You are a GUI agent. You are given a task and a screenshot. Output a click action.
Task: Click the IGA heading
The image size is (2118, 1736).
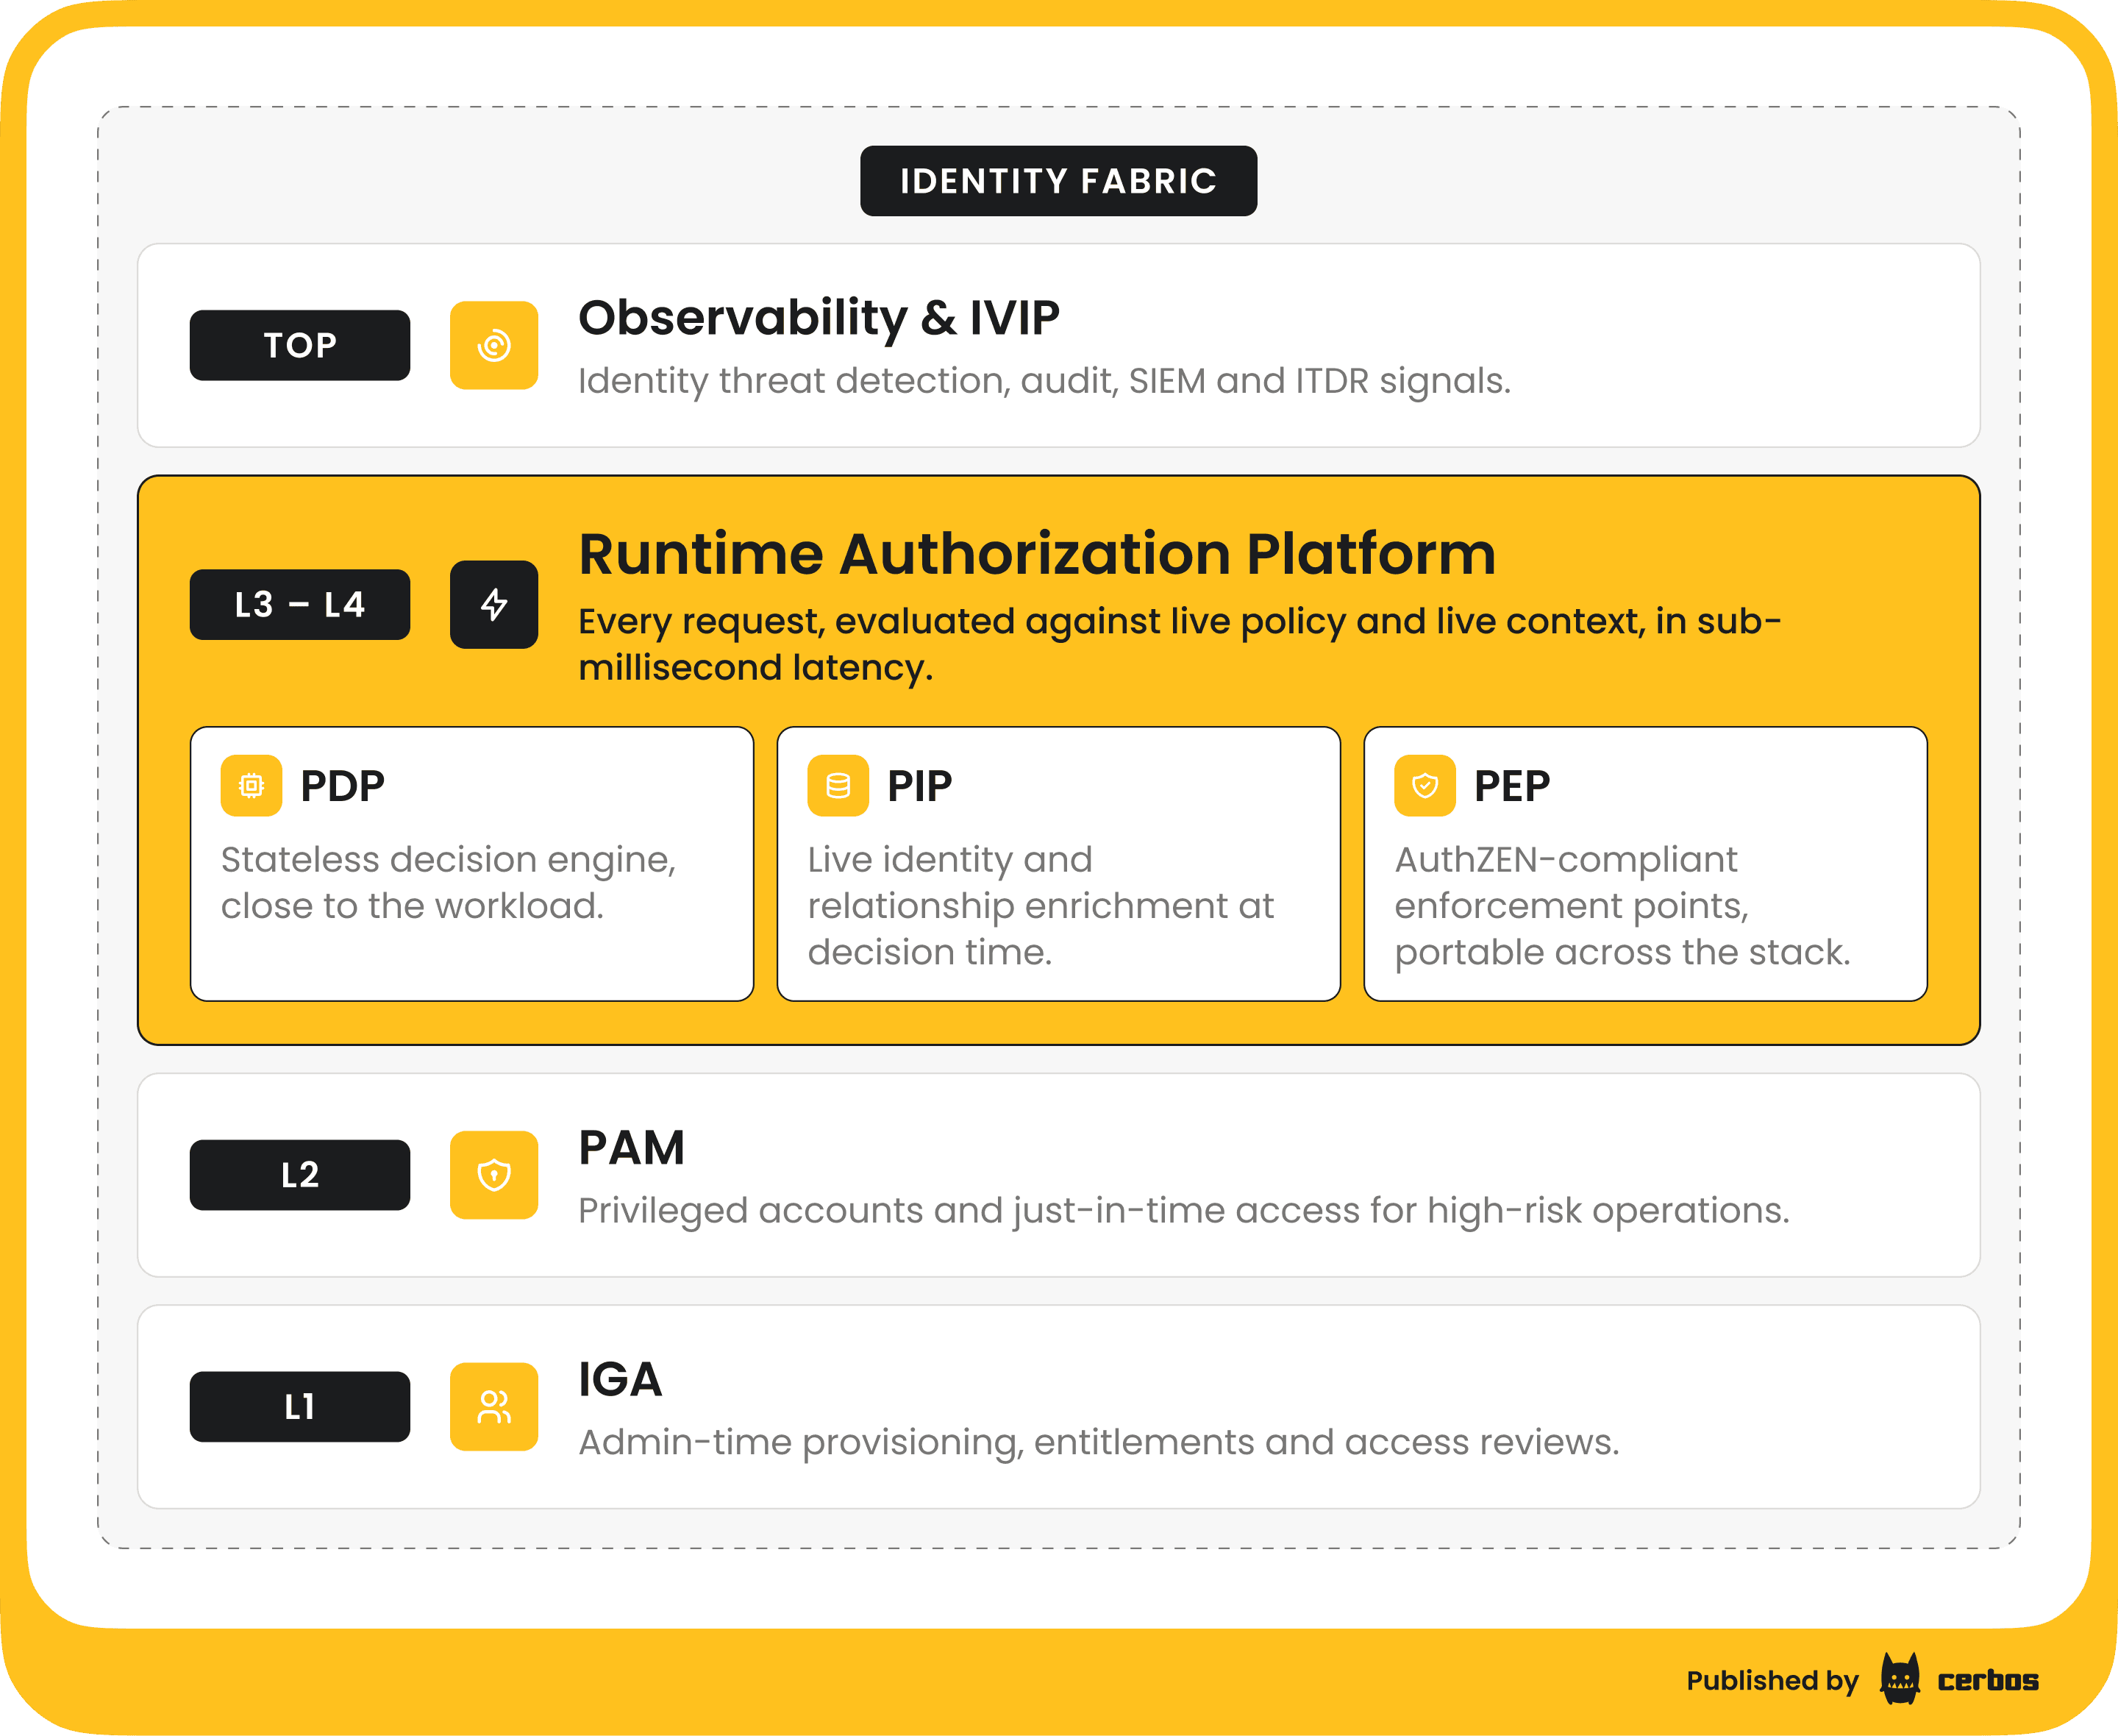[x=620, y=1380]
